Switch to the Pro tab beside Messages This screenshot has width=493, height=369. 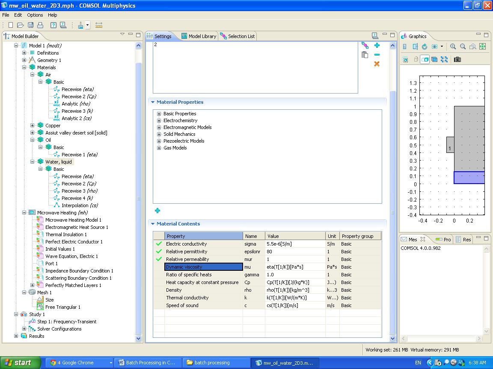(x=443, y=240)
